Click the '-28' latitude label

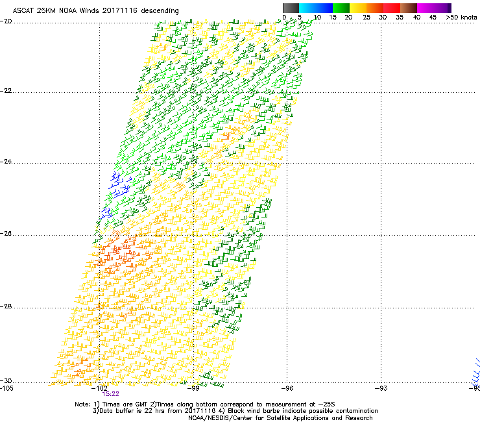tap(6, 306)
